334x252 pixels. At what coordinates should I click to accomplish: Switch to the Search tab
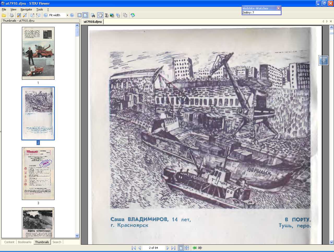coord(57,242)
